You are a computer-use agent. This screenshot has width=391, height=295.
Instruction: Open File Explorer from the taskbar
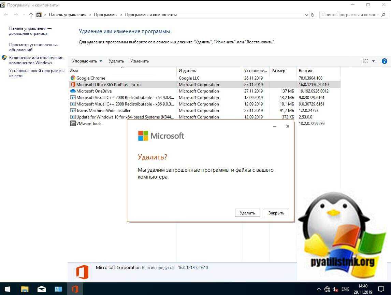pos(25,289)
